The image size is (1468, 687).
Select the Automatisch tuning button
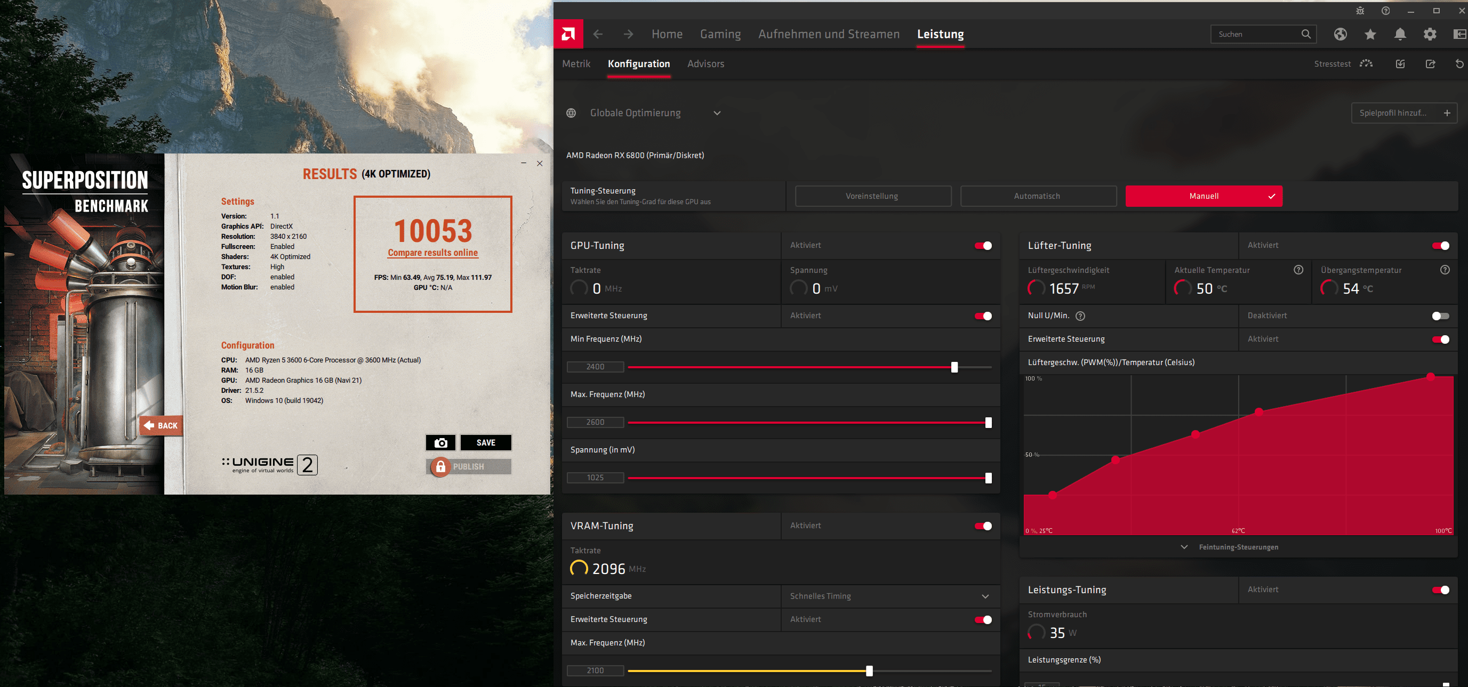tap(1037, 196)
